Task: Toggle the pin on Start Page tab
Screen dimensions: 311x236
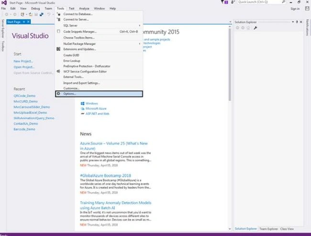Action: (24, 22)
